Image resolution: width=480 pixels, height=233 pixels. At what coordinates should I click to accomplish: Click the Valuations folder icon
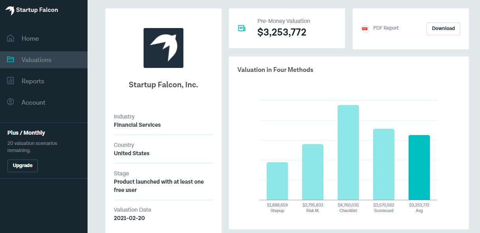10,60
